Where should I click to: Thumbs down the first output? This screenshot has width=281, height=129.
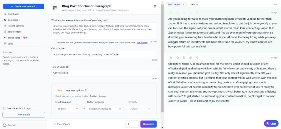197,13
